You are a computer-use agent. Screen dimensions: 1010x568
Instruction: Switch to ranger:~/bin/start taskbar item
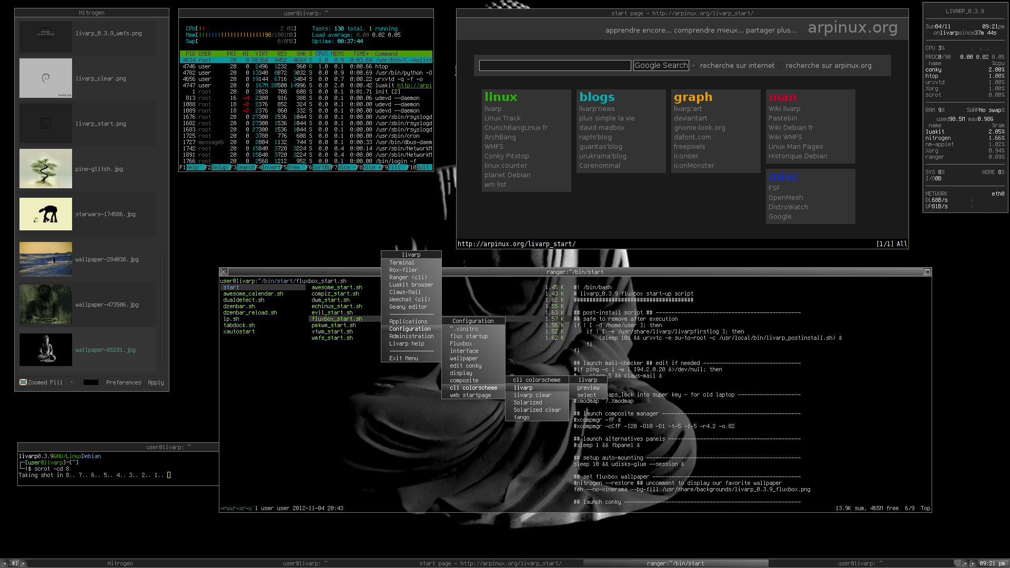click(x=675, y=563)
